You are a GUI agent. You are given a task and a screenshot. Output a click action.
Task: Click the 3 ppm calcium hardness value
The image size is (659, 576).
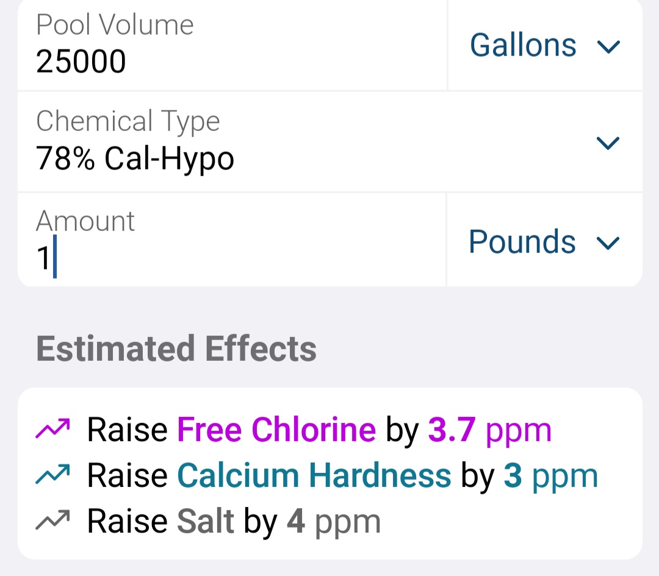click(x=550, y=477)
